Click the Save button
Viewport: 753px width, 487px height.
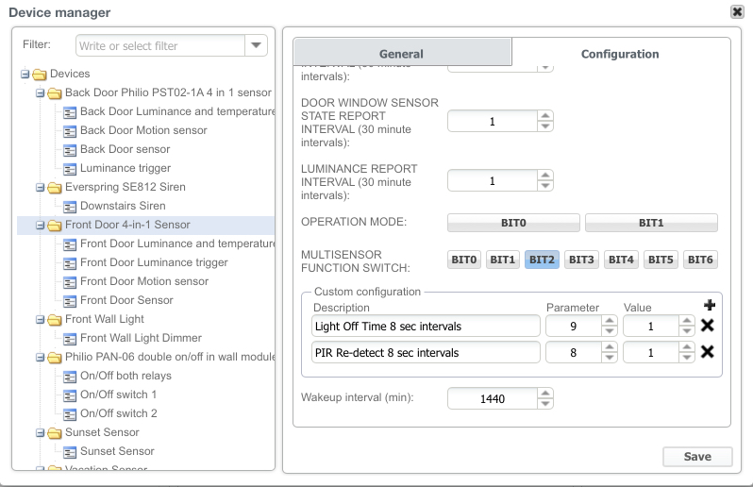pos(697,456)
